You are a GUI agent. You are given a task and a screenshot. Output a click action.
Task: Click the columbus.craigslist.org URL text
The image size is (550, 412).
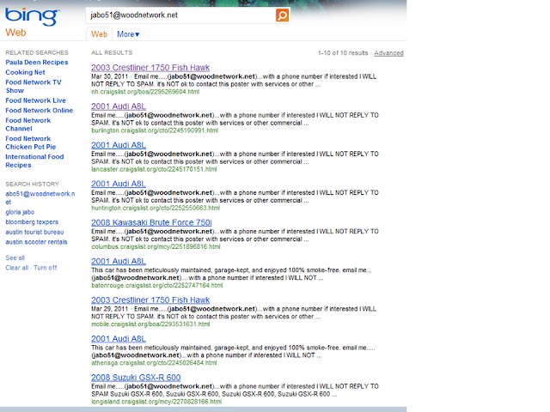click(x=156, y=247)
